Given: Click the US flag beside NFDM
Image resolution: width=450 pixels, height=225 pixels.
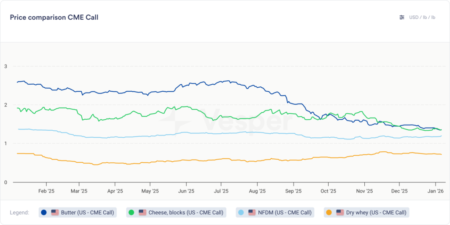Looking at the screenshot, I should click(252, 213).
